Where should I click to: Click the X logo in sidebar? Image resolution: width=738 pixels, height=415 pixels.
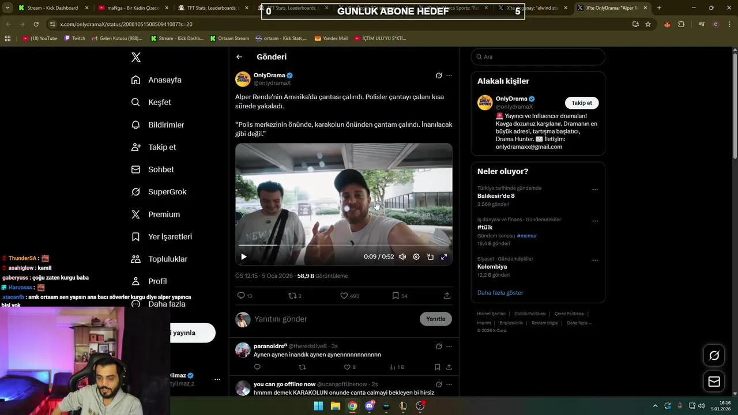coord(136,57)
